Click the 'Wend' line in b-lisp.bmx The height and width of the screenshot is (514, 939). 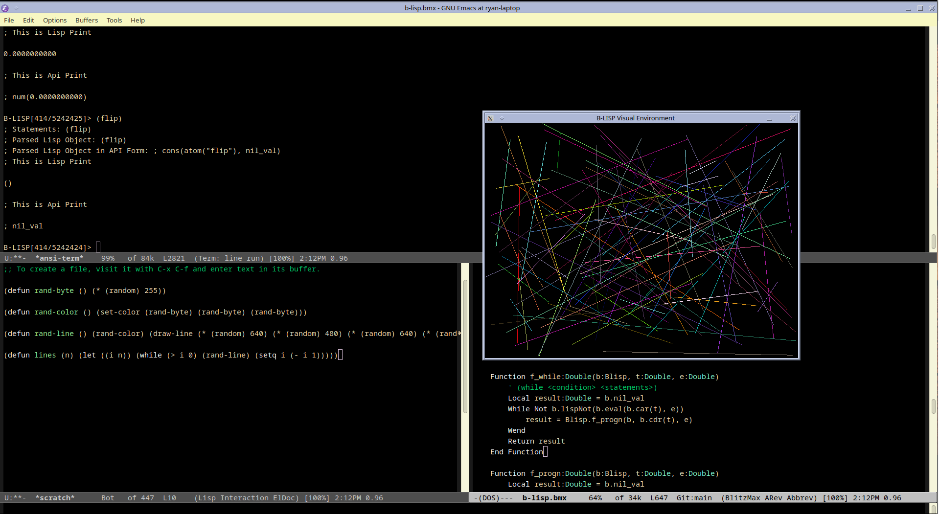pos(517,430)
